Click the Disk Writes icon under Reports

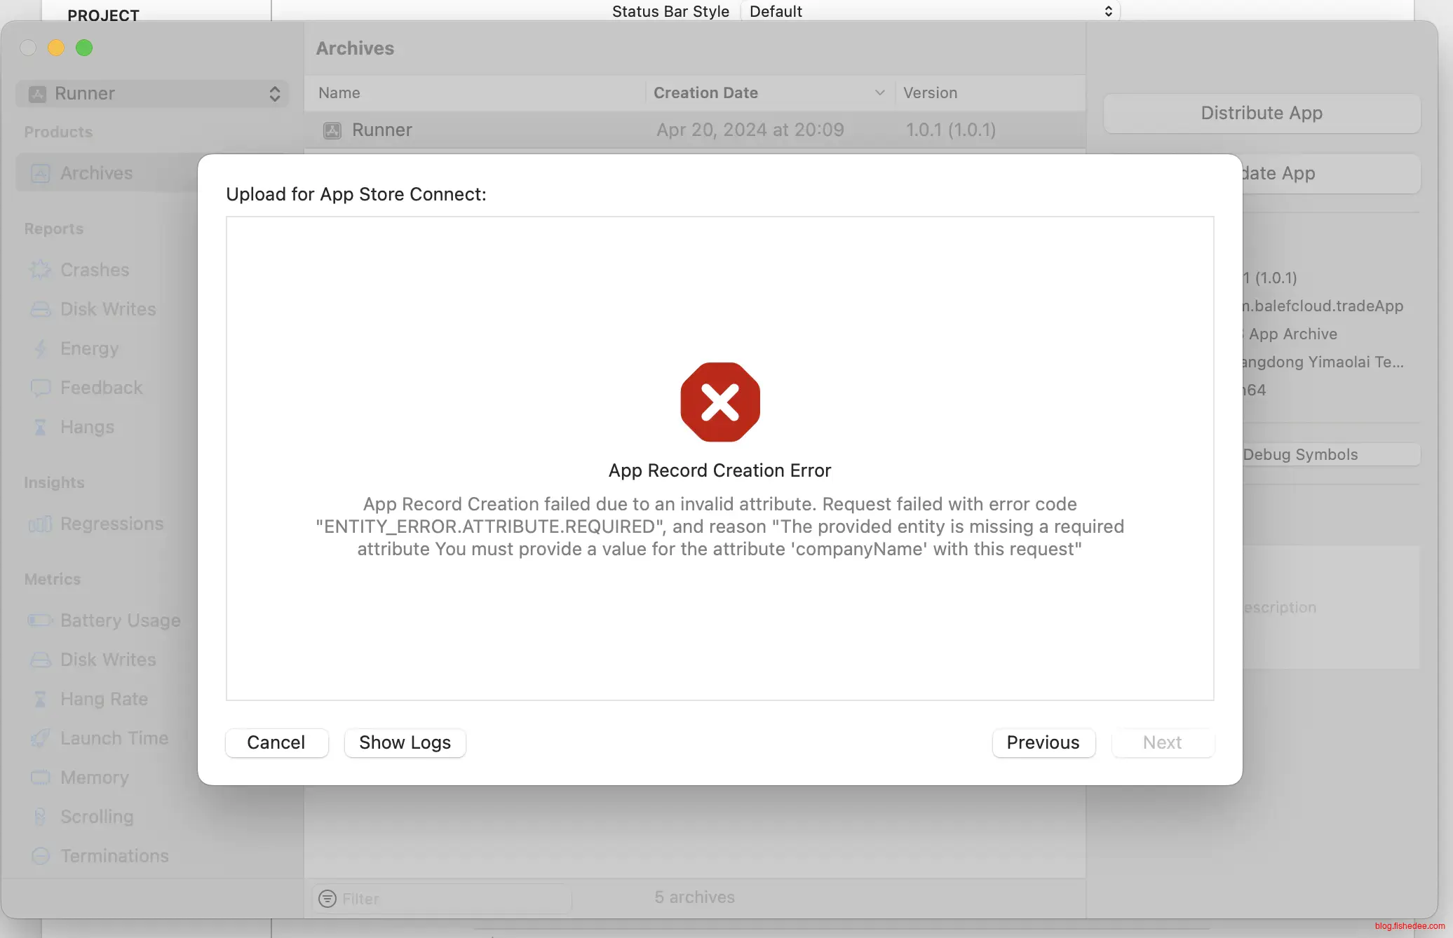(41, 309)
